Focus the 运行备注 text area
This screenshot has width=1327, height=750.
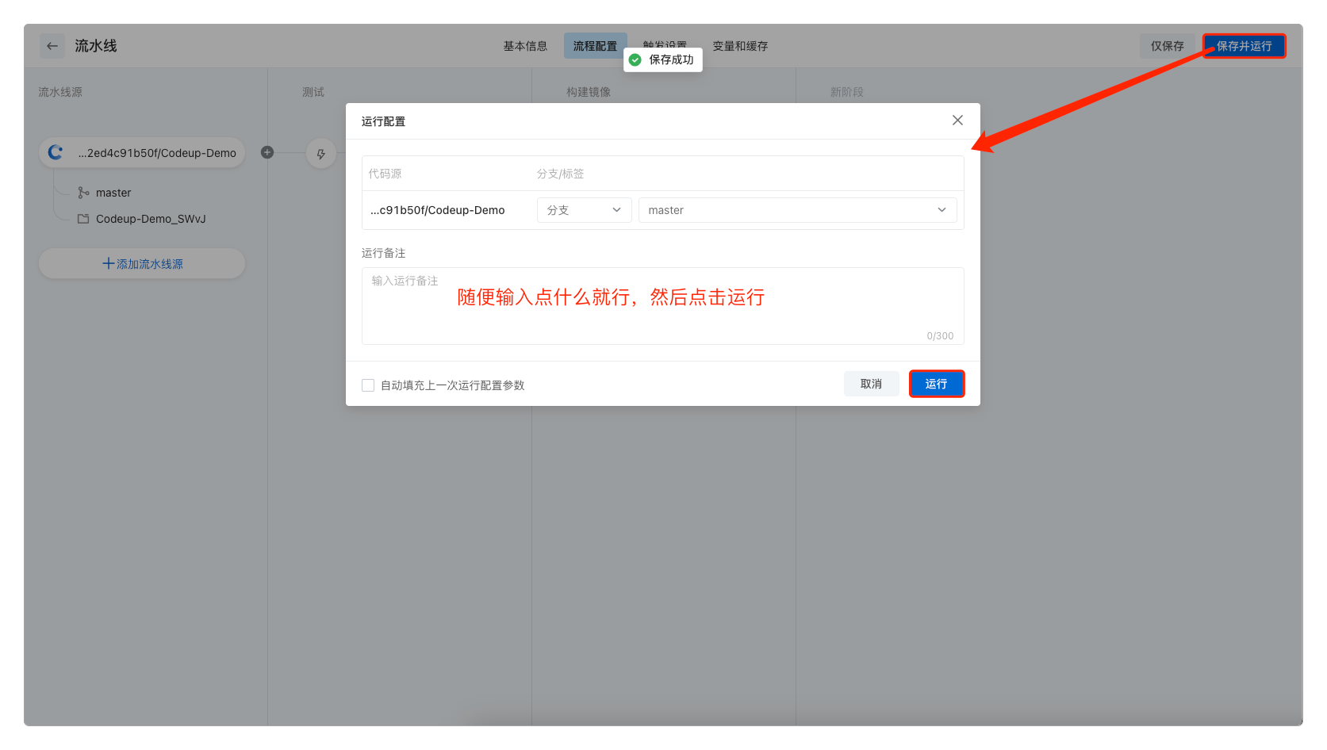[x=663, y=306]
